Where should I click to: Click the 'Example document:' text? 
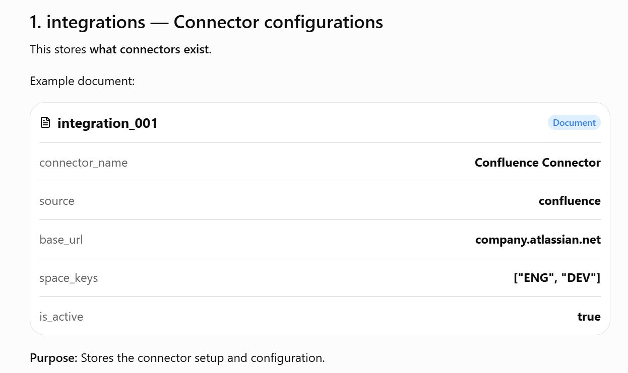click(82, 81)
